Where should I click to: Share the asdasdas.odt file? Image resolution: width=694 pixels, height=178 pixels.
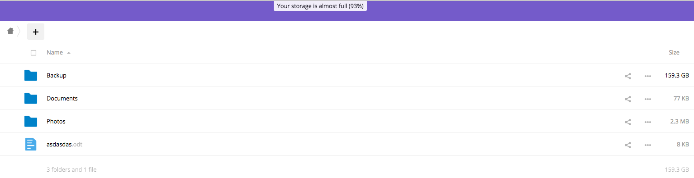tap(628, 145)
